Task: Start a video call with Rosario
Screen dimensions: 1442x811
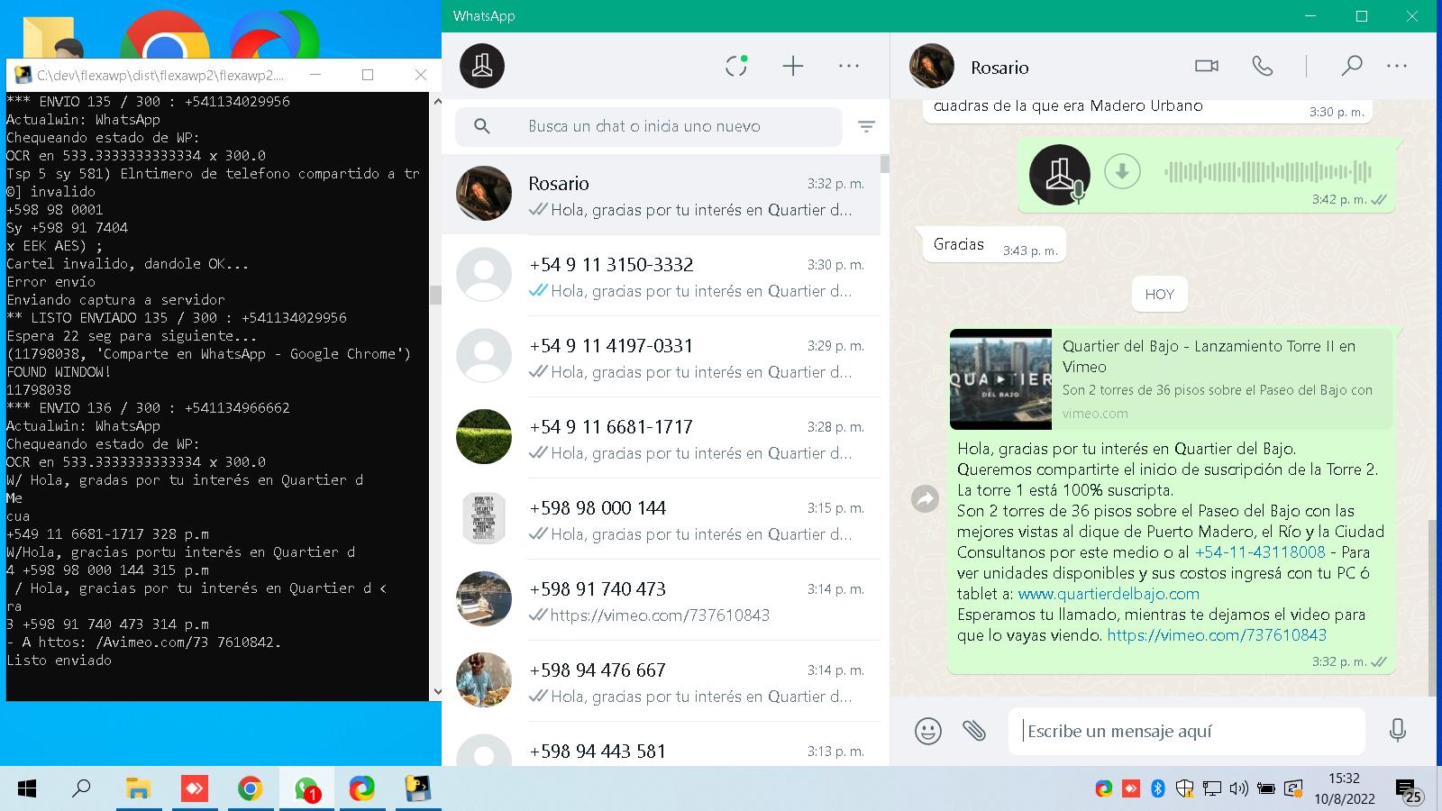Action: (1206, 66)
